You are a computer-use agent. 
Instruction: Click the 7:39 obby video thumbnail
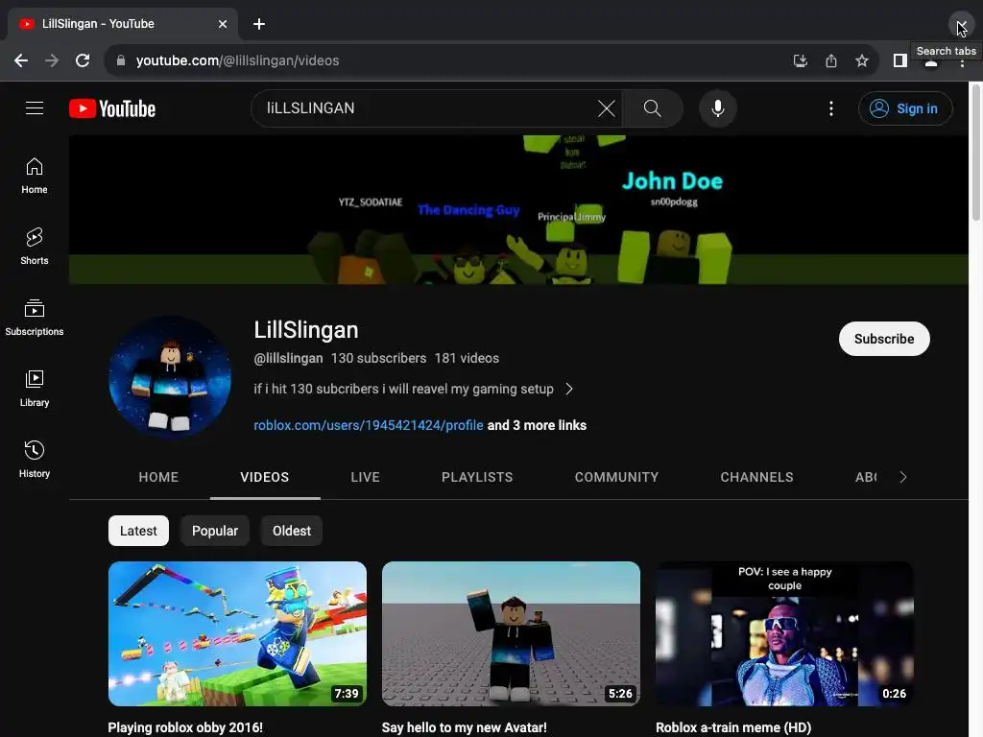(238, 633)
